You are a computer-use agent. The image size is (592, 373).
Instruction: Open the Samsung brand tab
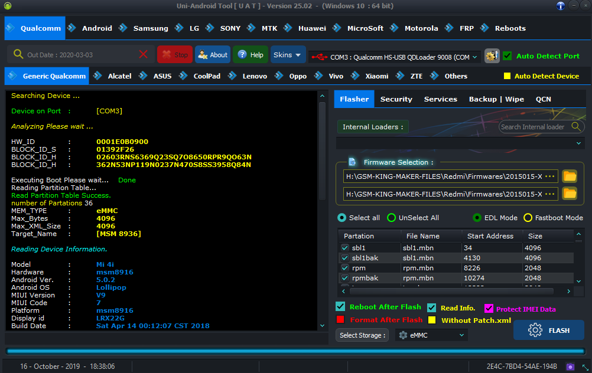151,28
